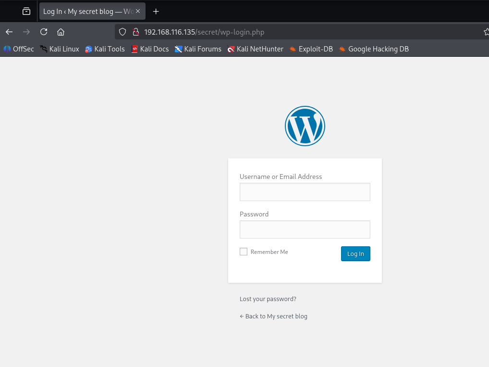This screenshot has width=489, height=367.
Task: Focus the Password field
Action: point(305,229)
